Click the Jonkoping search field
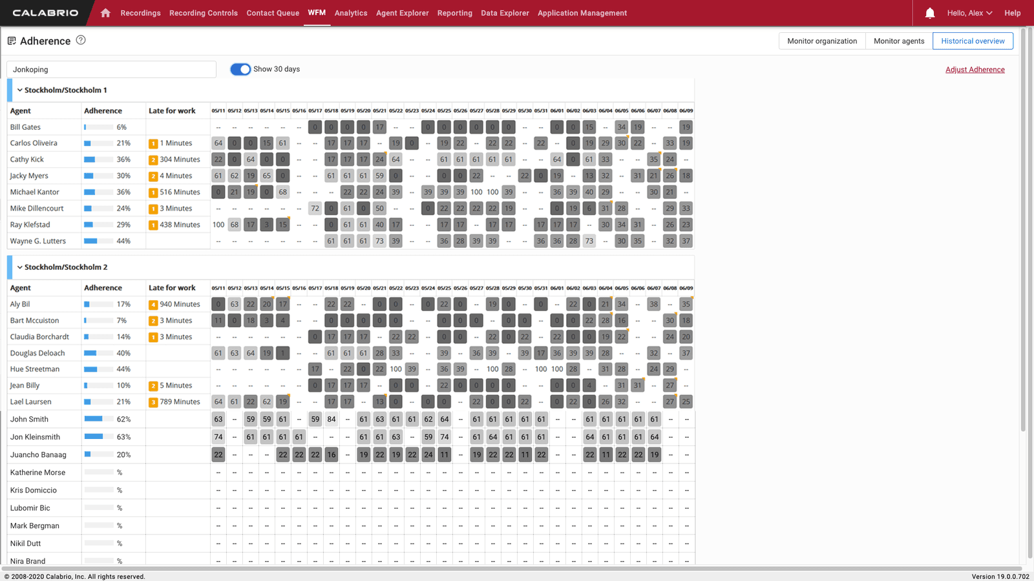This screenshot has width=1034, height=581. (x=111, y=69)
